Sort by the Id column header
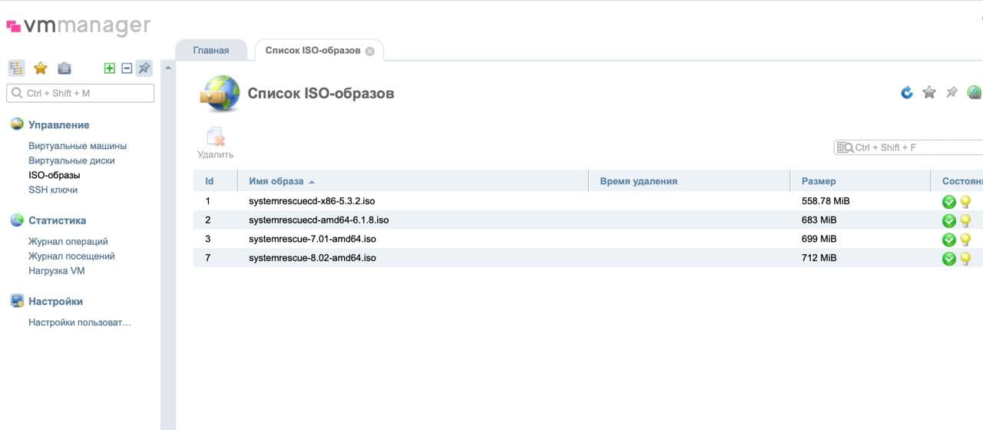The width and height of the screenshot is (983, 430). (209, 181)
